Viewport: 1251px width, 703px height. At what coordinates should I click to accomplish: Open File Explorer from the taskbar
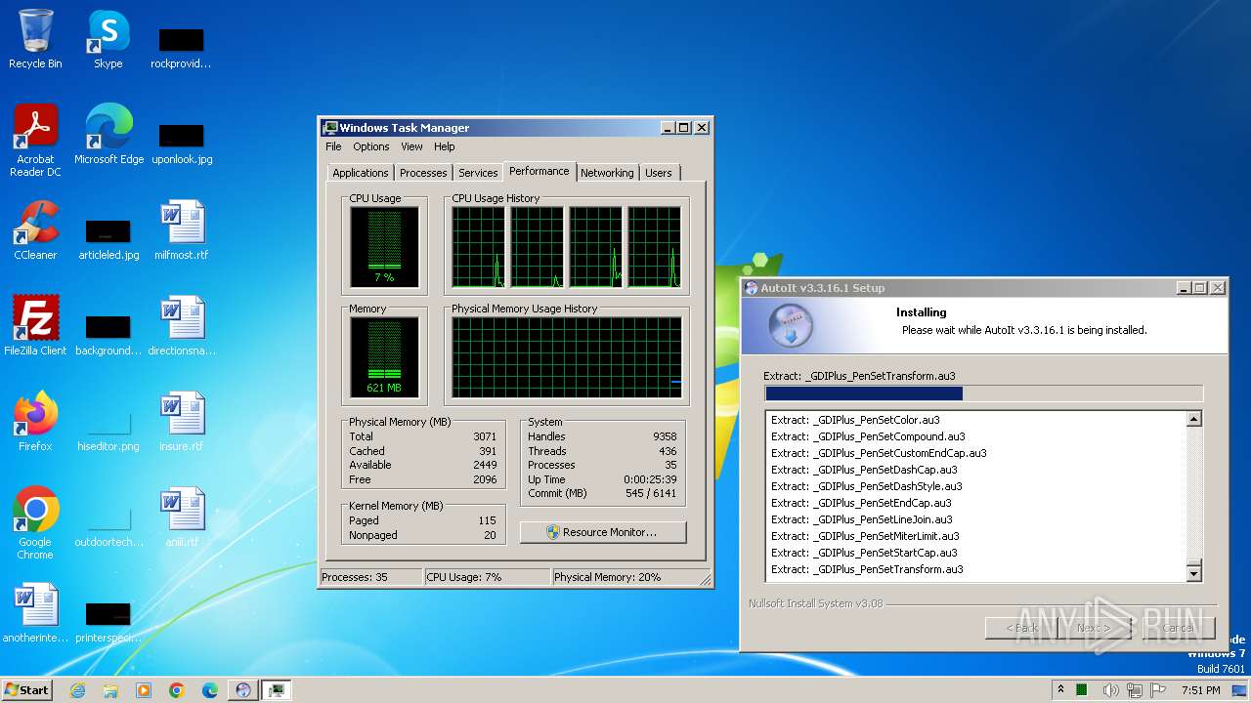tap(110, 690)
